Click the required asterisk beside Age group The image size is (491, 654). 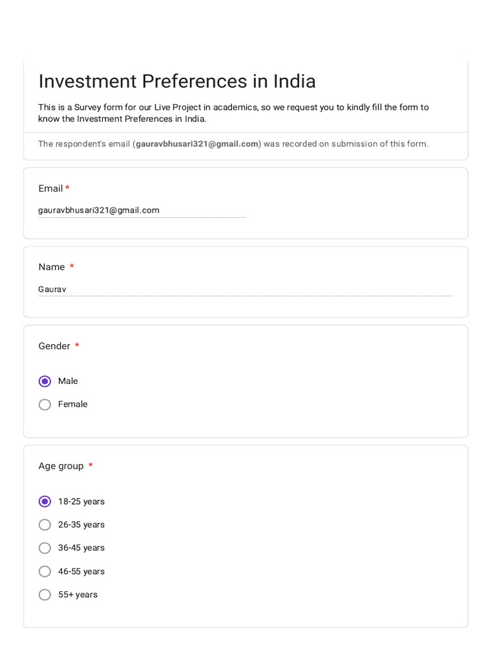tap(91, 466)
